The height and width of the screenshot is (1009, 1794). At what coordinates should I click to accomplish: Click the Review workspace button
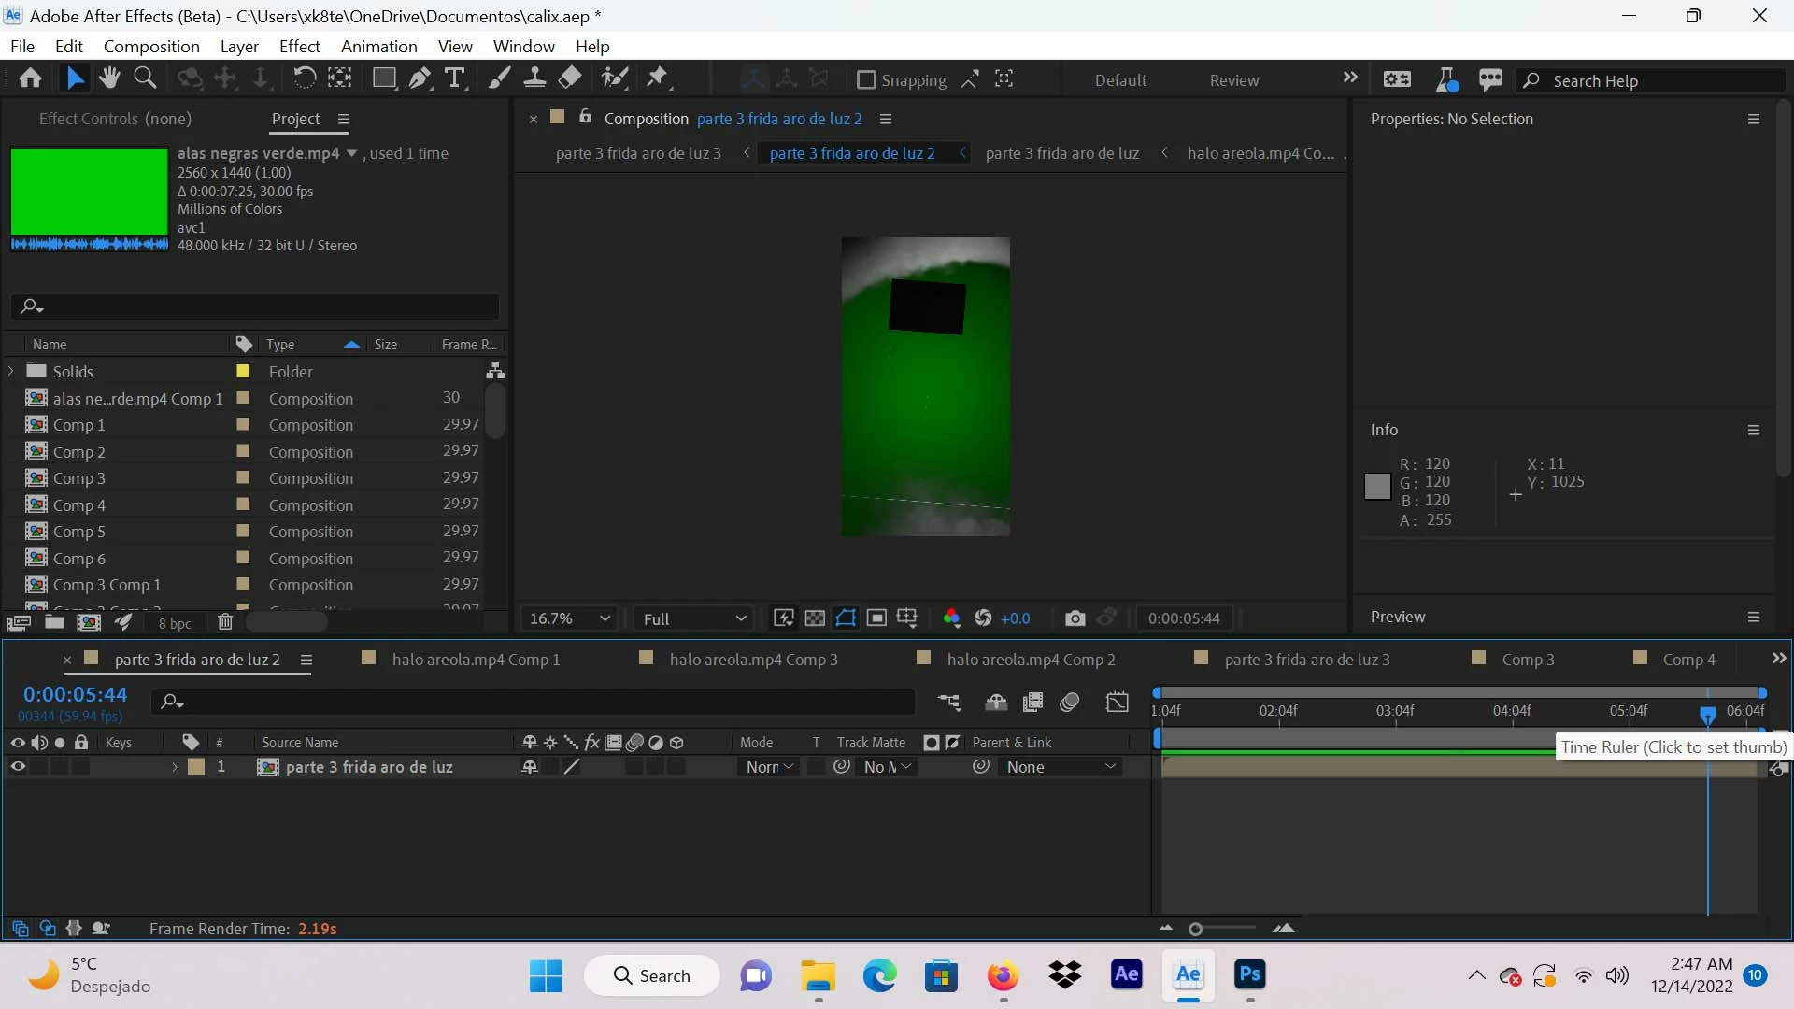[1233, 80]
